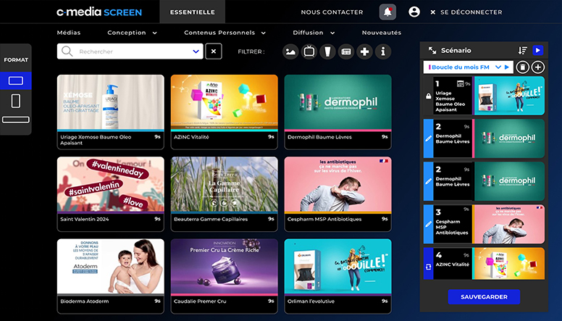Filter media by TV video icon

309,51
